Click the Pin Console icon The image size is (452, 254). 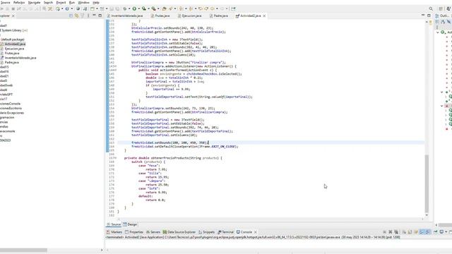[x=435, y=232]
